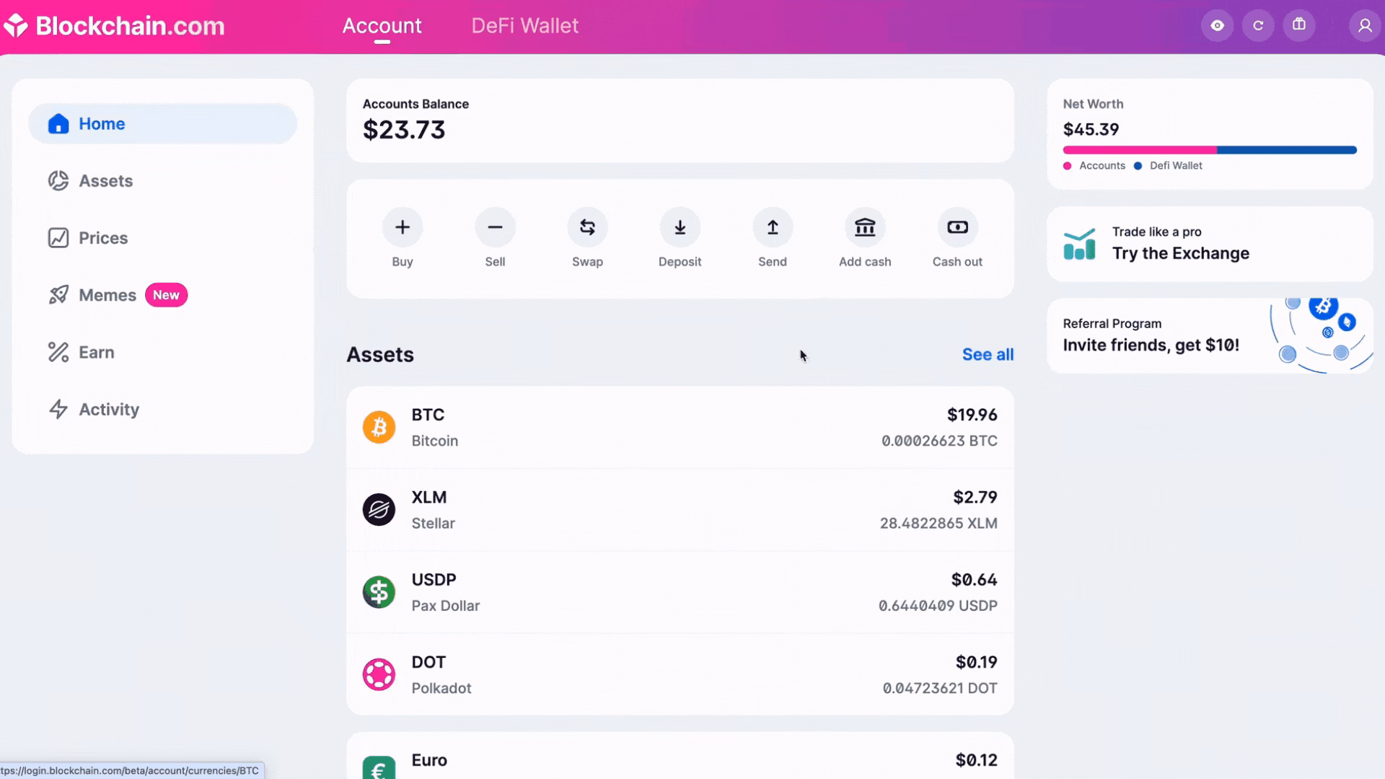The width and height of the screenshot is (1385, 779).
Task: Open the Swap tool
Action: coord(587,226)
